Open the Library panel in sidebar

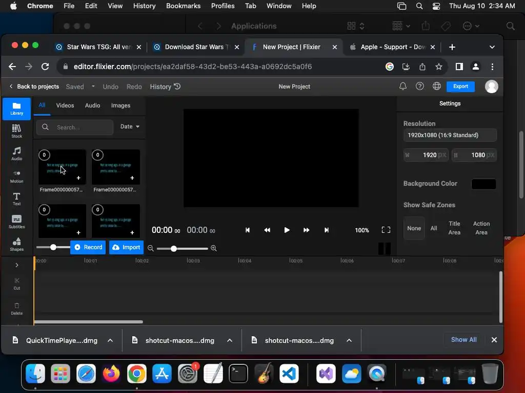pyautogui.click(x=16, y=108)
